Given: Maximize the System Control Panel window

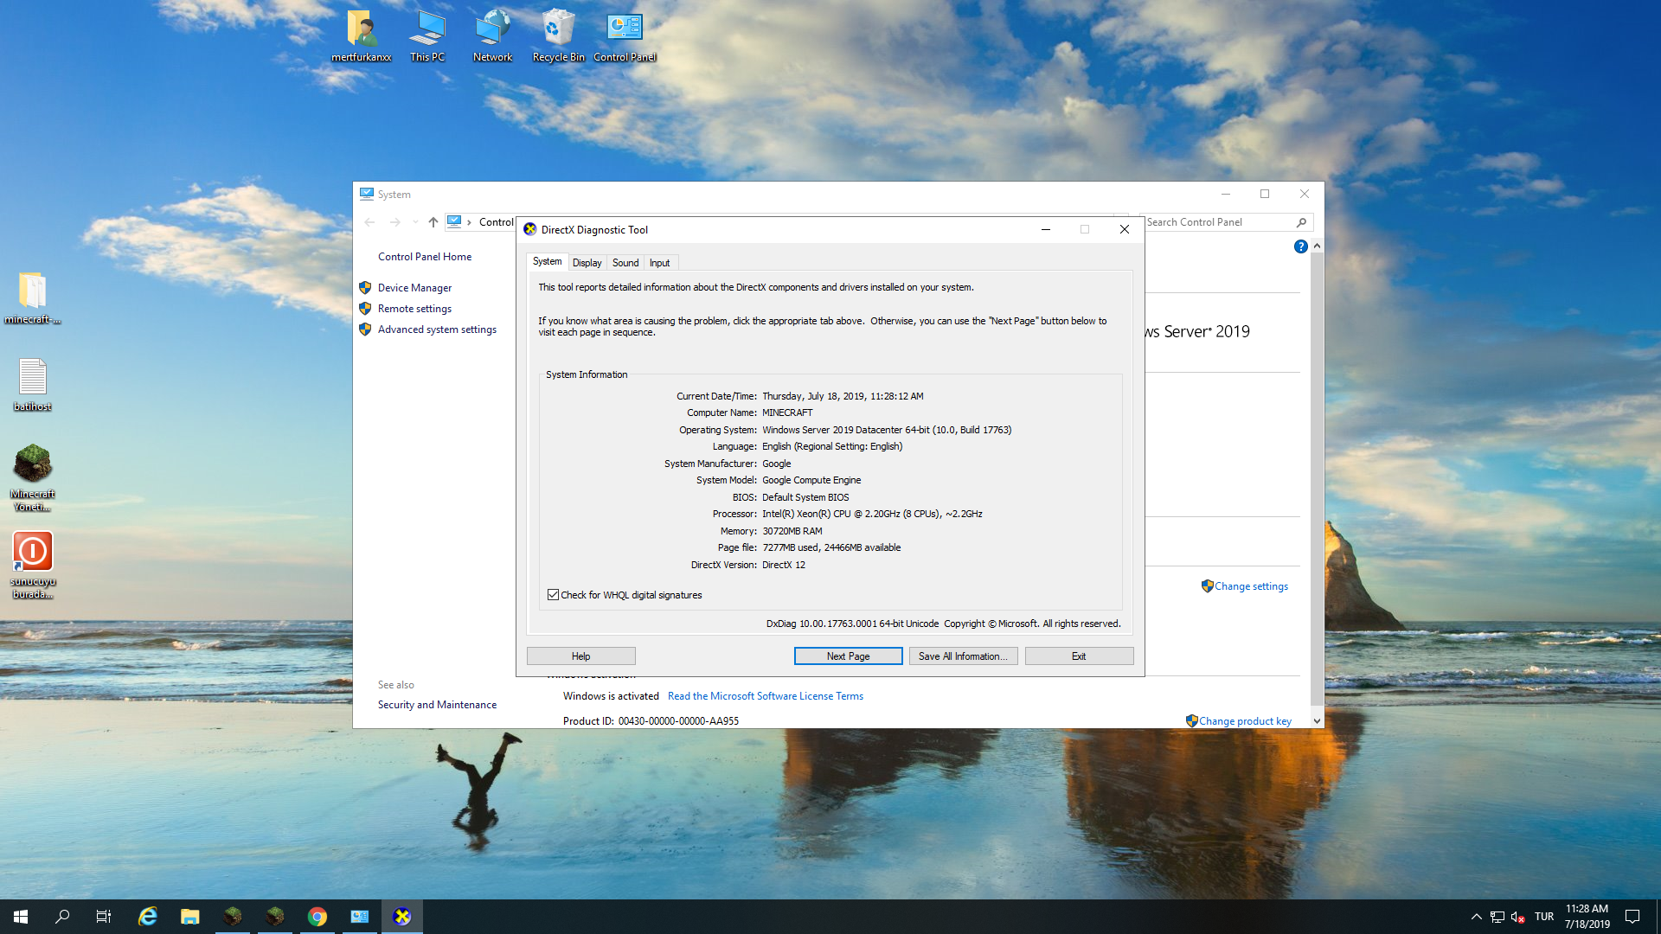Looking at the screenshot, I should click(x=1265, y=194).
